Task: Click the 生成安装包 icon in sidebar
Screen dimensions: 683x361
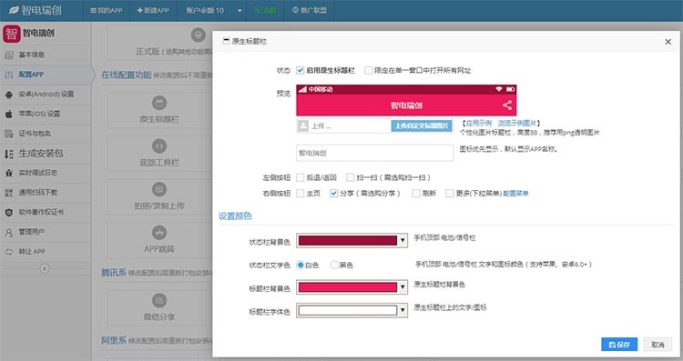Action: click(9, 154)
